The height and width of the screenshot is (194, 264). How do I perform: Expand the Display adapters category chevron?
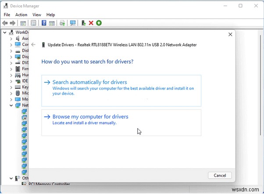tap(11, 57)
